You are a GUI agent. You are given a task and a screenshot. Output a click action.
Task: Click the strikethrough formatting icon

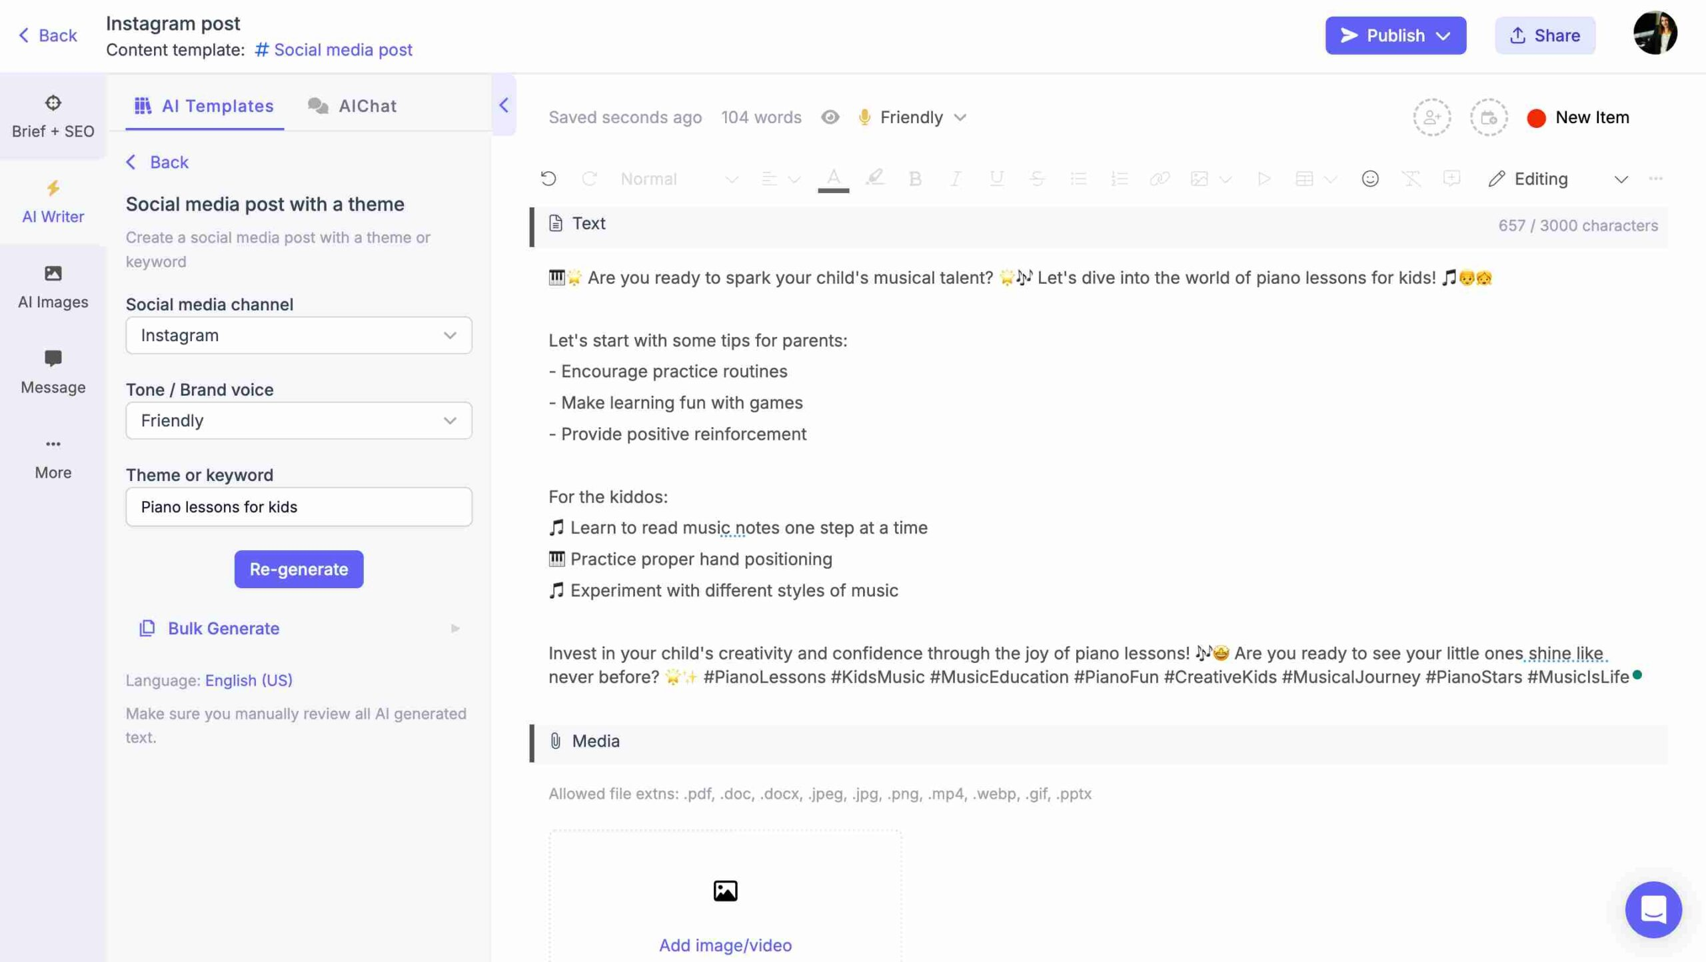tap(1036, 179)
